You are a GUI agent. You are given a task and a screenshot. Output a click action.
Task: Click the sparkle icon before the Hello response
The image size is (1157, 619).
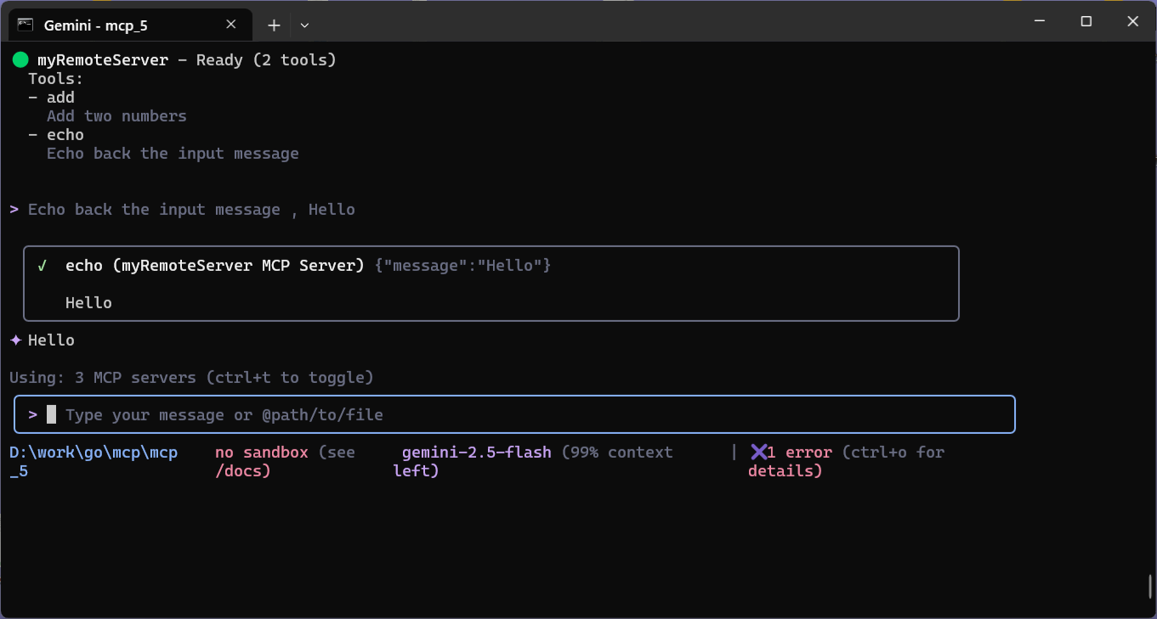point(15,340)
